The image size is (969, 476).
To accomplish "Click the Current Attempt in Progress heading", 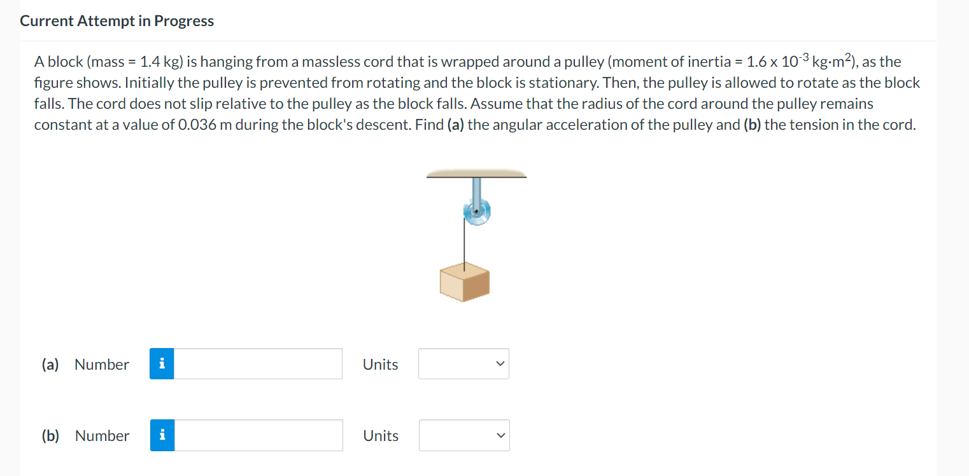I will (x=117, y=20).
